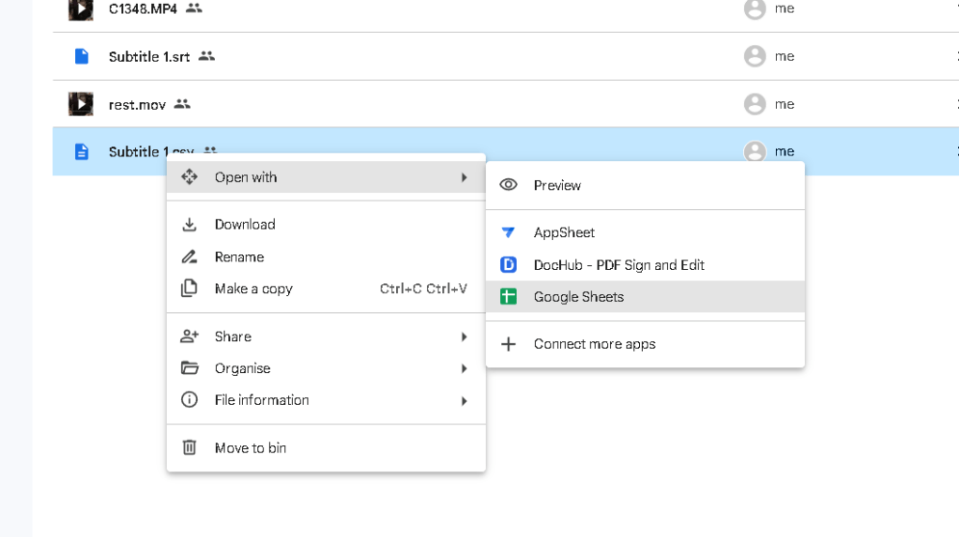Select AppSheet in the Open with submenu

[x=646, y=232]
